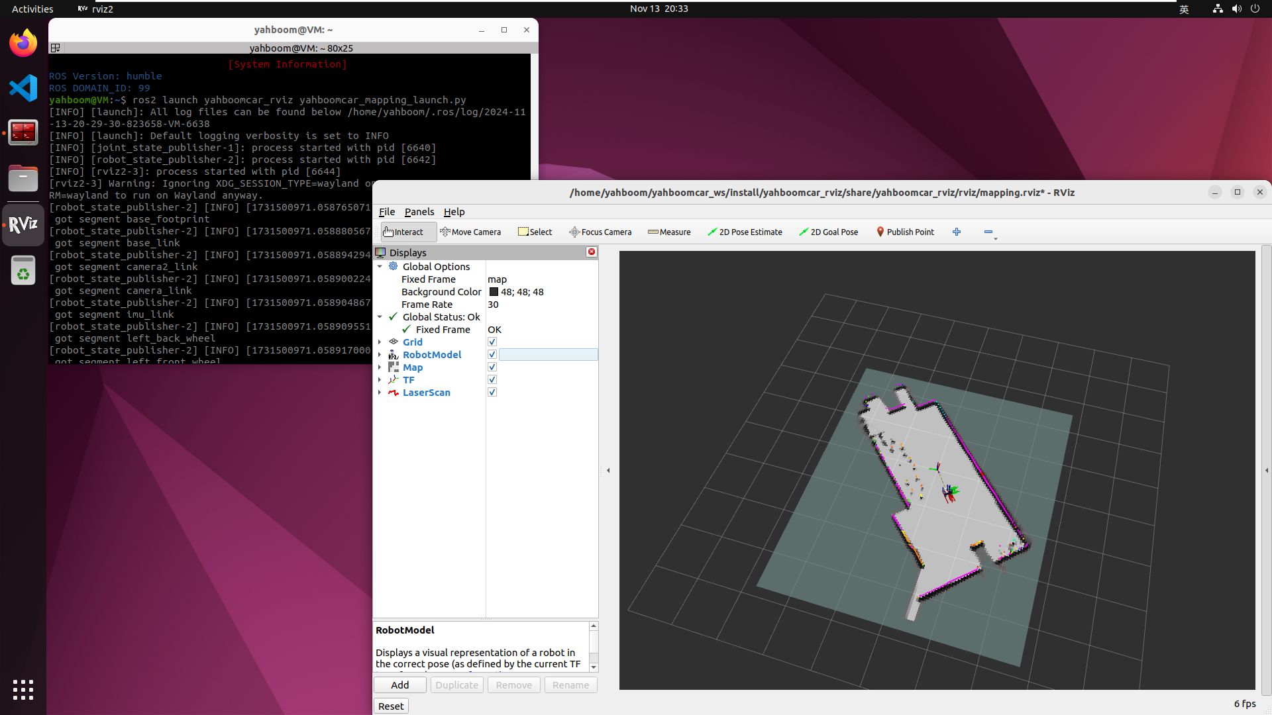Toggle the RobotModel display checkbox

pyautogui.click(x=492, y=355)
